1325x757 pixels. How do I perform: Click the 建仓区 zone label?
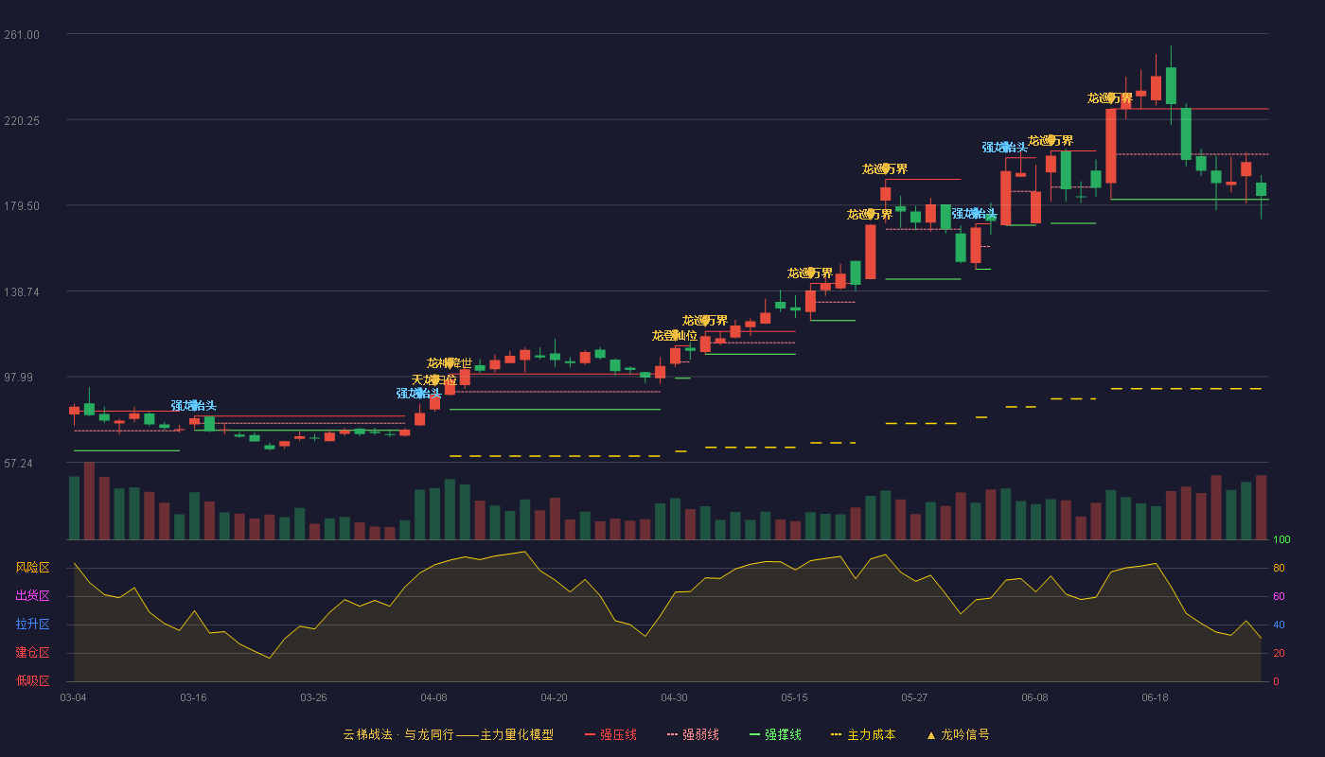coord(32,653)
